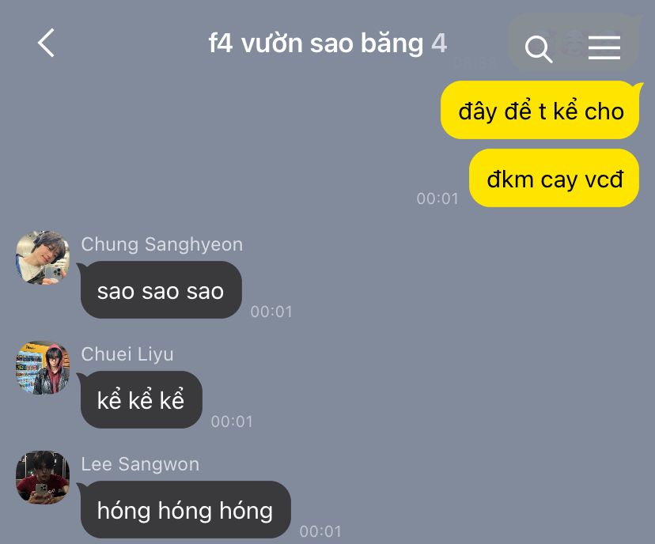Tap the name Chung Sanghyeon

[161, 244]
